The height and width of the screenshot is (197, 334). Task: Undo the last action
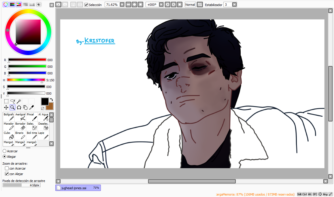click(x=59, y=5)
